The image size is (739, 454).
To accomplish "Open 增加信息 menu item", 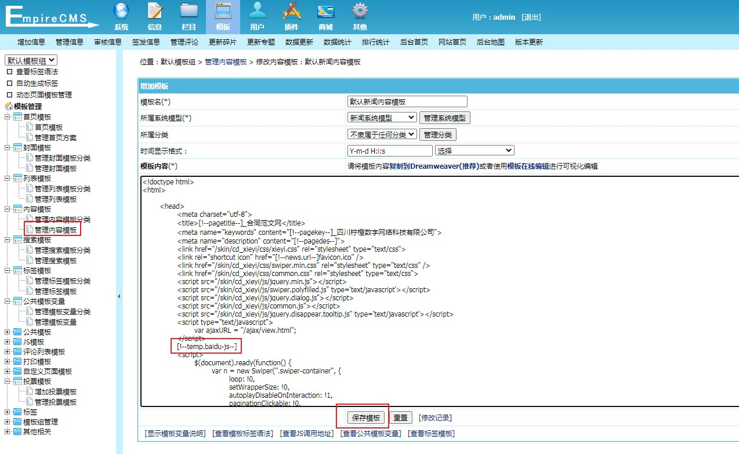I will click(x=31, y=42).
